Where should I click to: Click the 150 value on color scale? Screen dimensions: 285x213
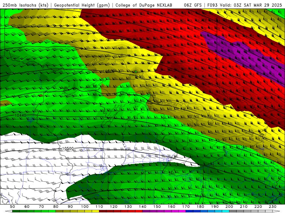157,207
